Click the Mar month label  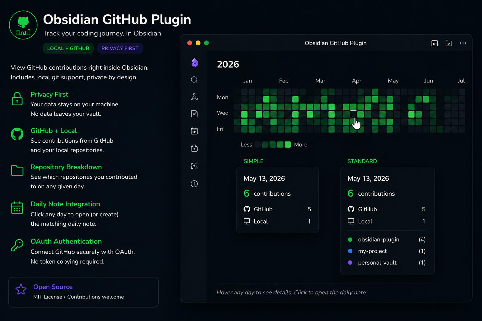(320, 81)
